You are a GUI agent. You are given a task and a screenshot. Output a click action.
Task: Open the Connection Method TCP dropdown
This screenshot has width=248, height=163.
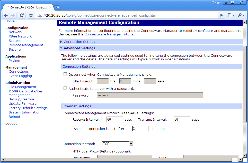pyautogui.click(x=131, y=144)
